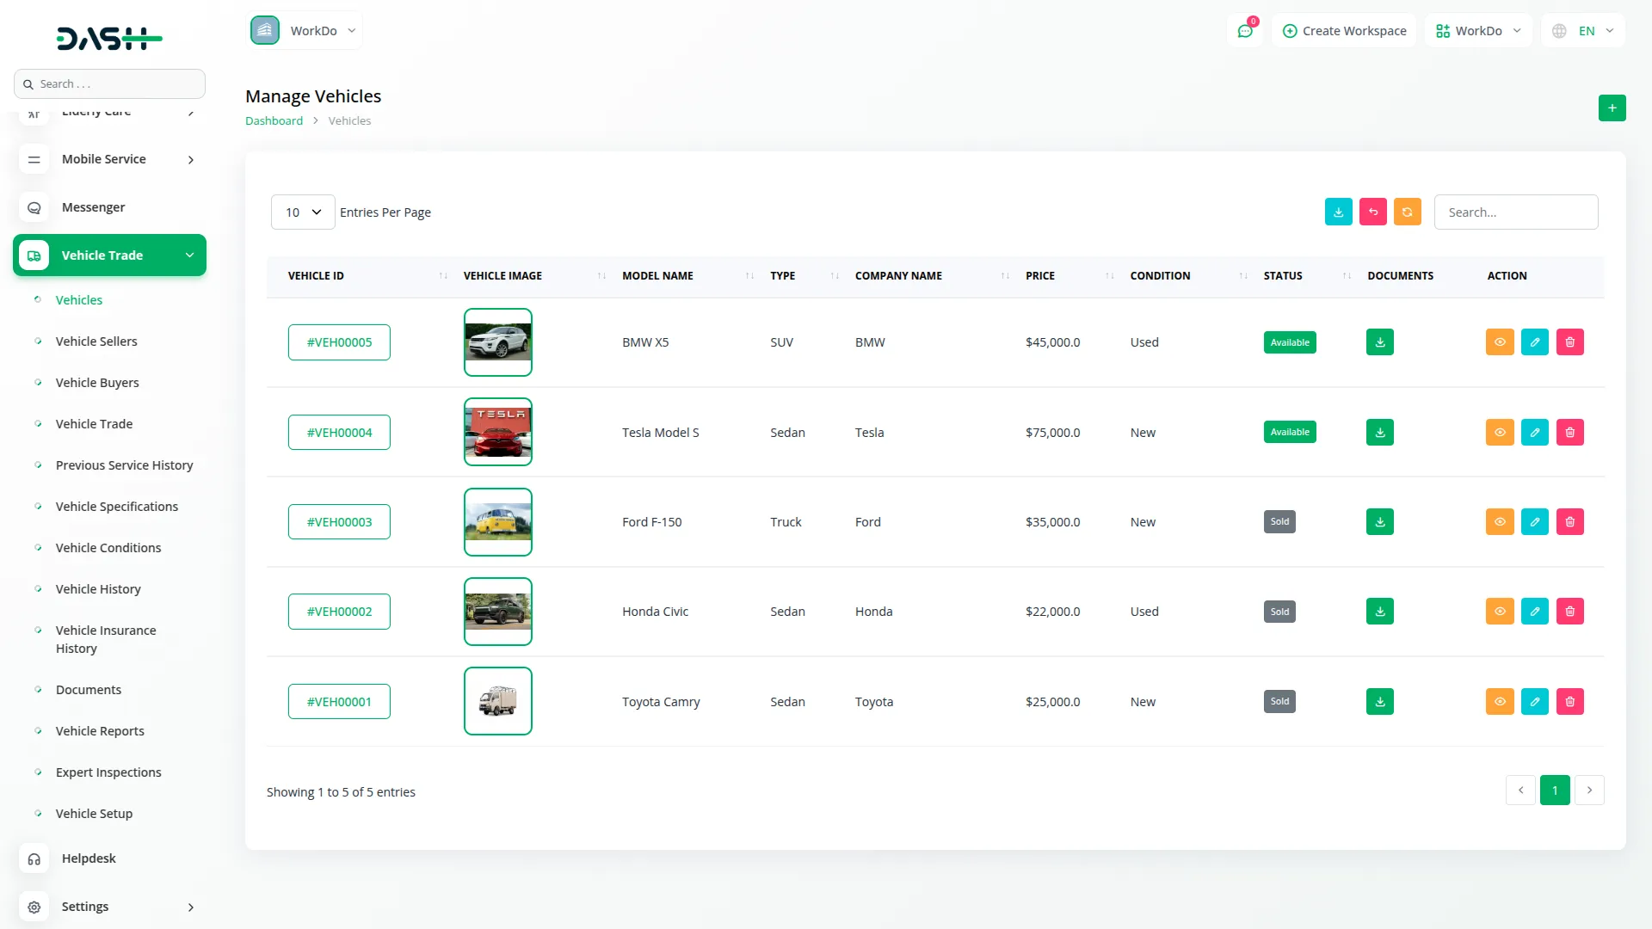
Task: Click the orange refresh icon near search
Action: click(x=1407, y=212)
